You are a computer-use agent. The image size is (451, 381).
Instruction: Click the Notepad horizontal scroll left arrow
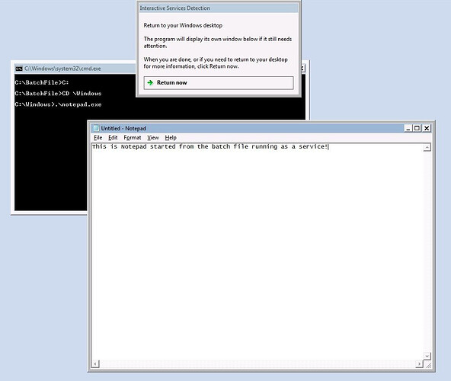pyautogui.click(x=95, y=364)
